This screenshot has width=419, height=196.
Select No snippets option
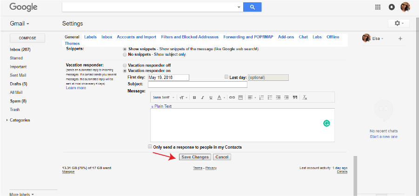click(125, 54)
